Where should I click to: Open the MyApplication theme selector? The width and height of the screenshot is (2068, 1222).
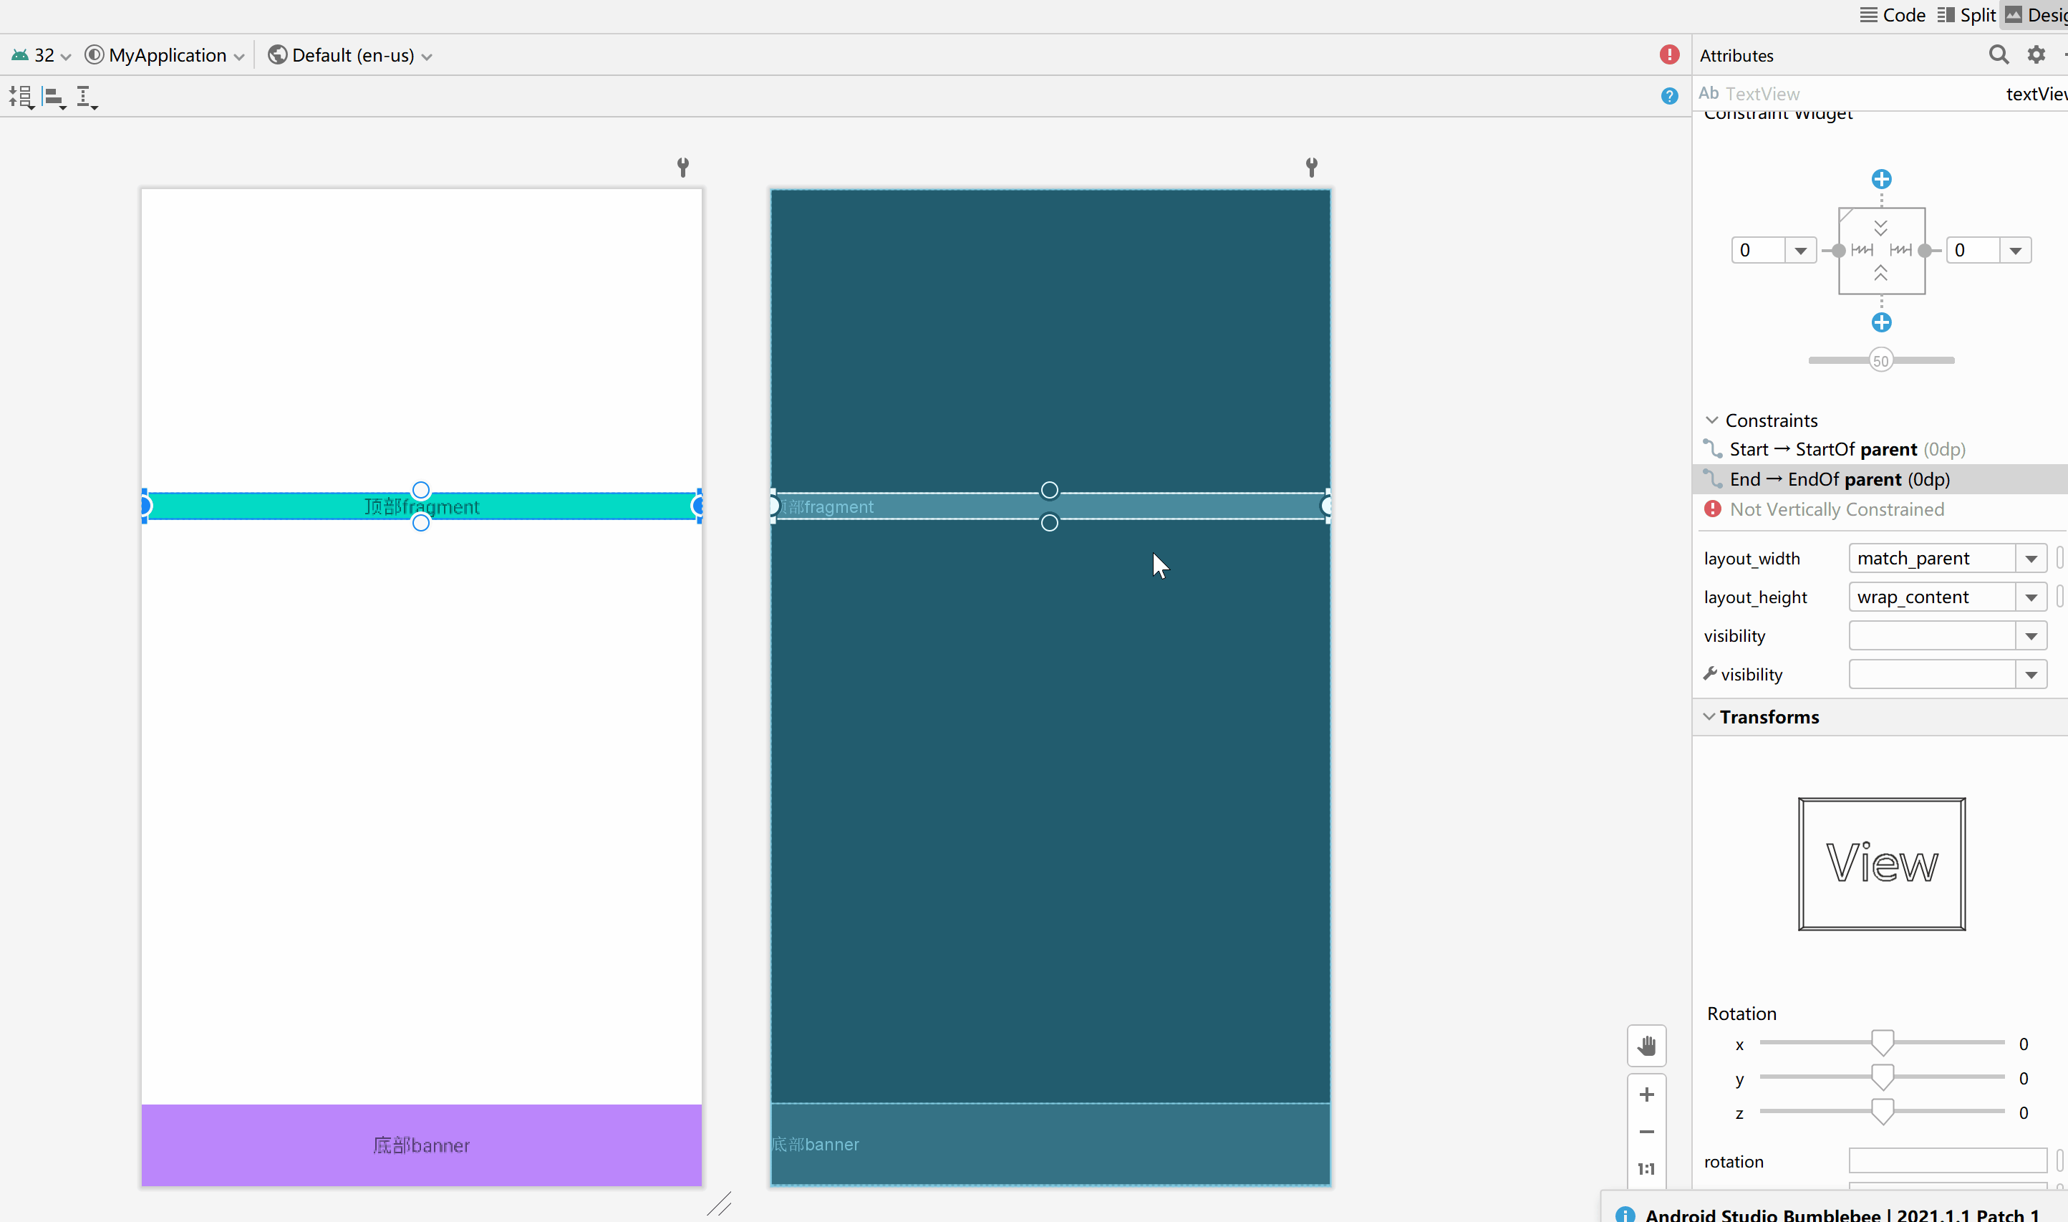pos(166,55)
